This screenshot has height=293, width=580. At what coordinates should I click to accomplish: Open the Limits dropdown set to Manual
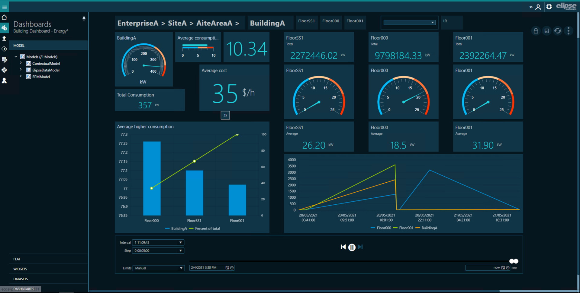(x=159, y=268)
